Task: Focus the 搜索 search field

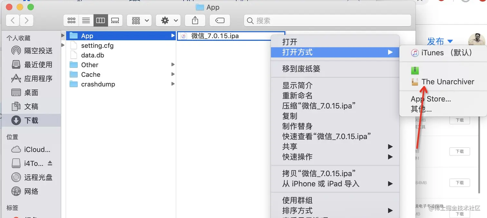Action: pos(328,21)
